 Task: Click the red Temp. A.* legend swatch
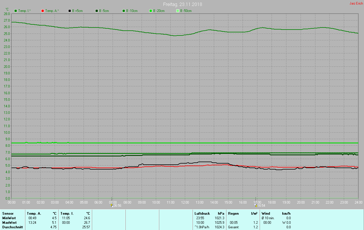tap(43, 11)
